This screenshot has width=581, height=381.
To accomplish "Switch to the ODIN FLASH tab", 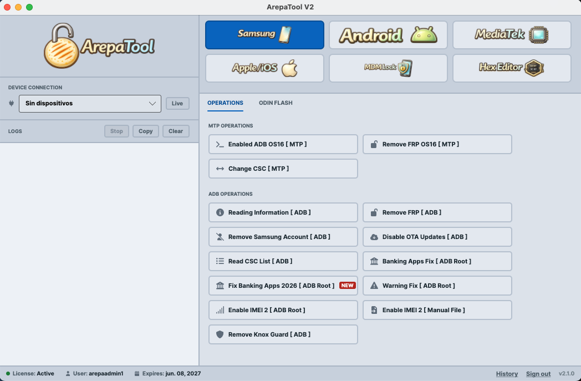I will pyautogui.click(x=276, y=103).
